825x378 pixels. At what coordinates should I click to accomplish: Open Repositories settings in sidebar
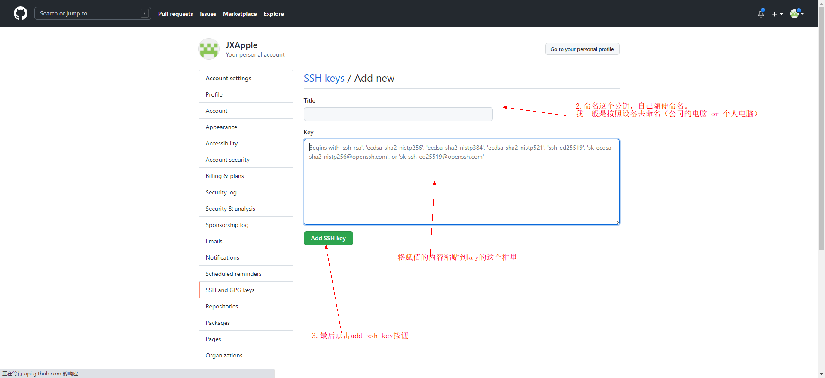pyautogui.click(x=246, y=306)
